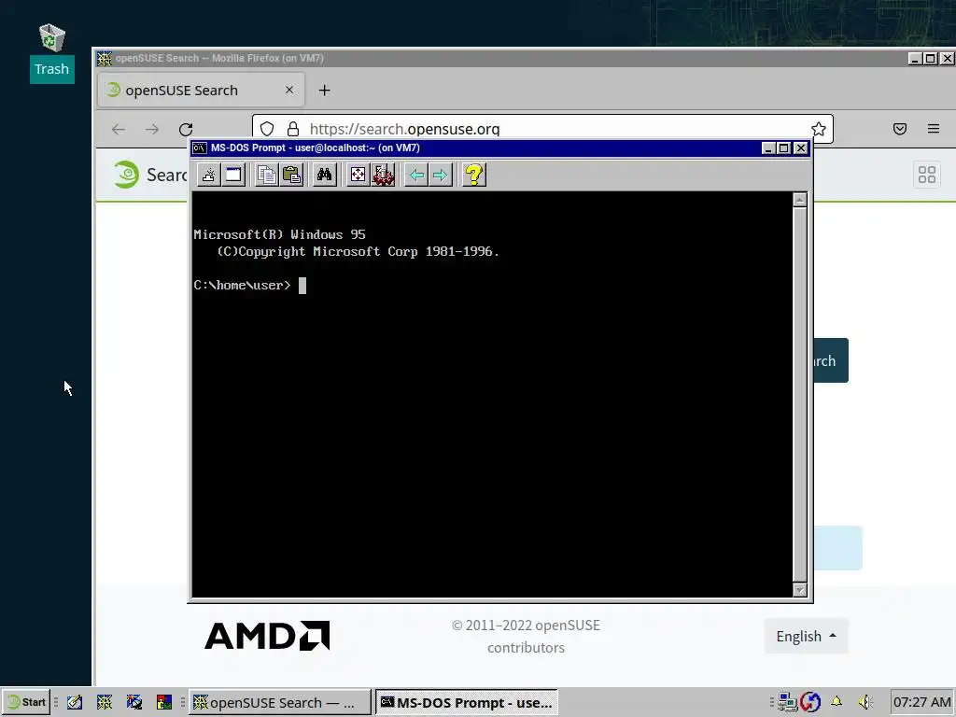The image size is (956, 717).
Task: Click the new window icon in MS-DOS Prompt toolbar
Action: [x=233, y=175]
